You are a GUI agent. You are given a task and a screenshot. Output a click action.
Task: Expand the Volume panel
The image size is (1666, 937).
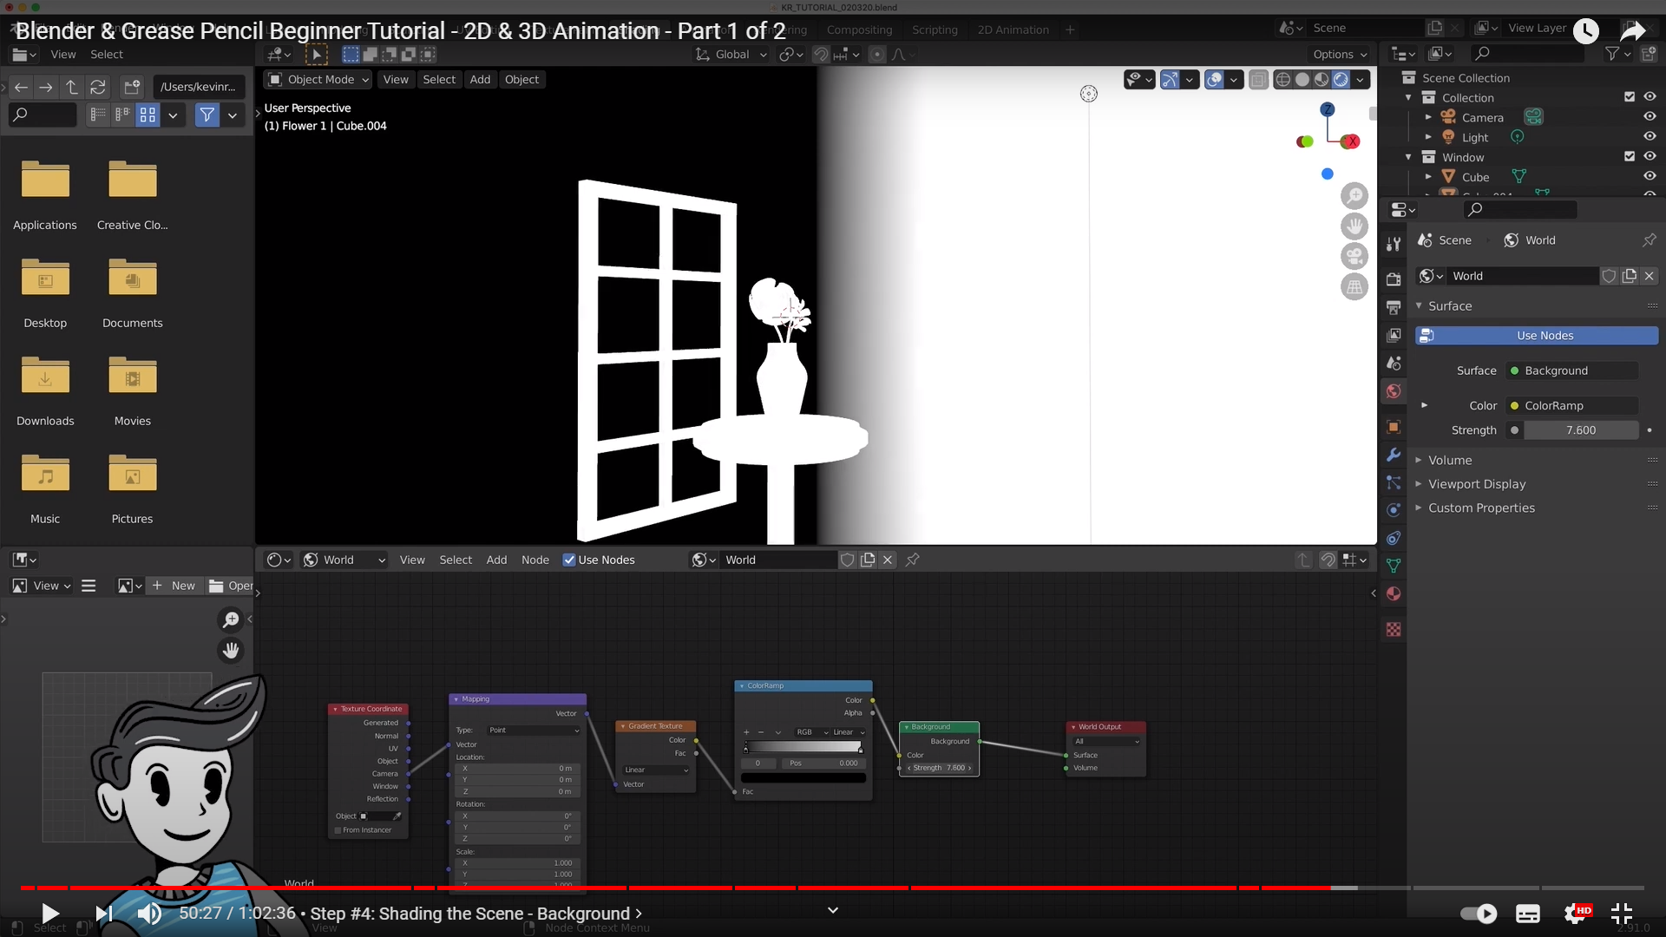click(x=1450, y=460)
